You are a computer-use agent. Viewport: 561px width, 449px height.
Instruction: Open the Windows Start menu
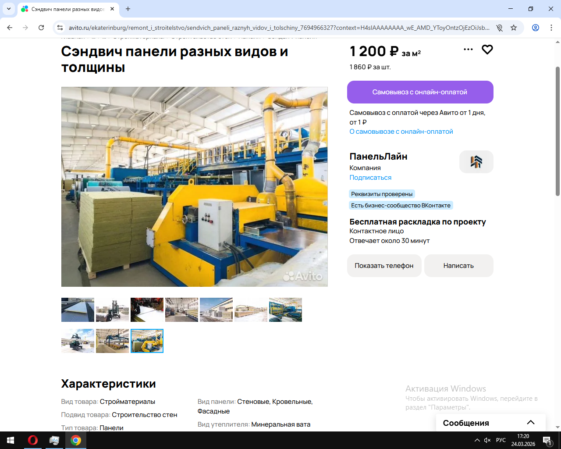[11, 440]
